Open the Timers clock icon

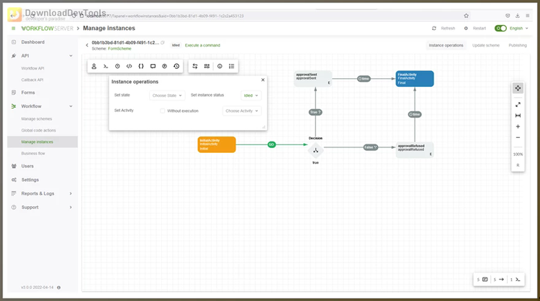click(x=117, y=66)
